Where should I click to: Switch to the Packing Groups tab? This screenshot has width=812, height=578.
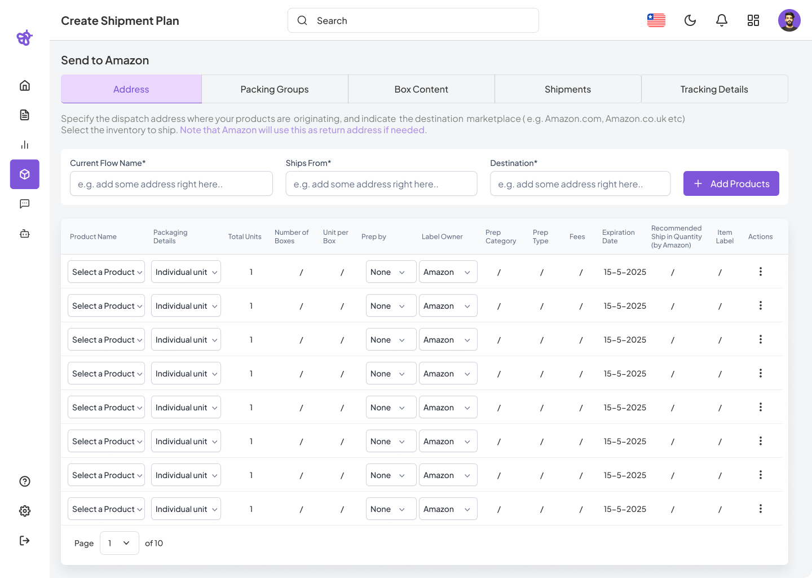(x=275, y=89)
